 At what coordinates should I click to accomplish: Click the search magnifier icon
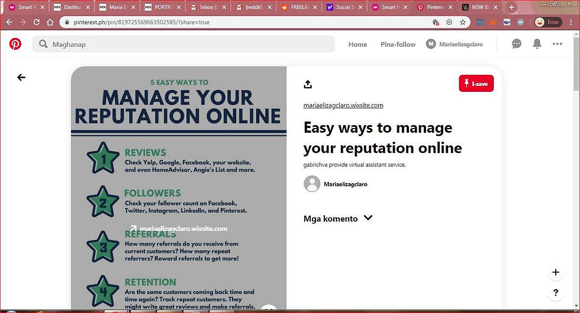pos(43,44)
